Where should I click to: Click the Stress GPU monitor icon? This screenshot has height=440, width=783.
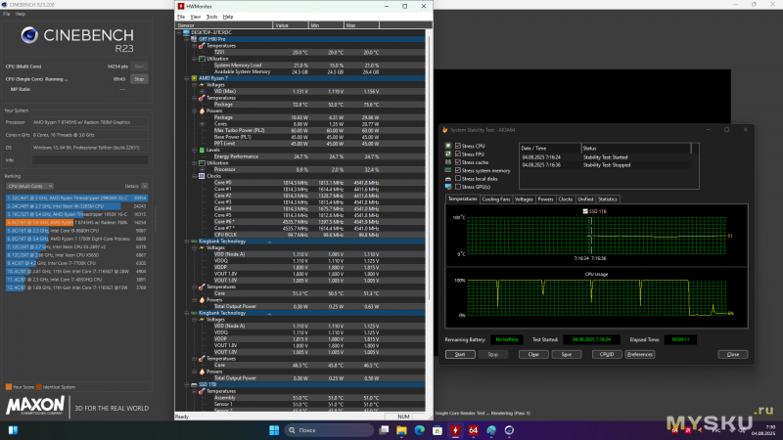point(448,187)
